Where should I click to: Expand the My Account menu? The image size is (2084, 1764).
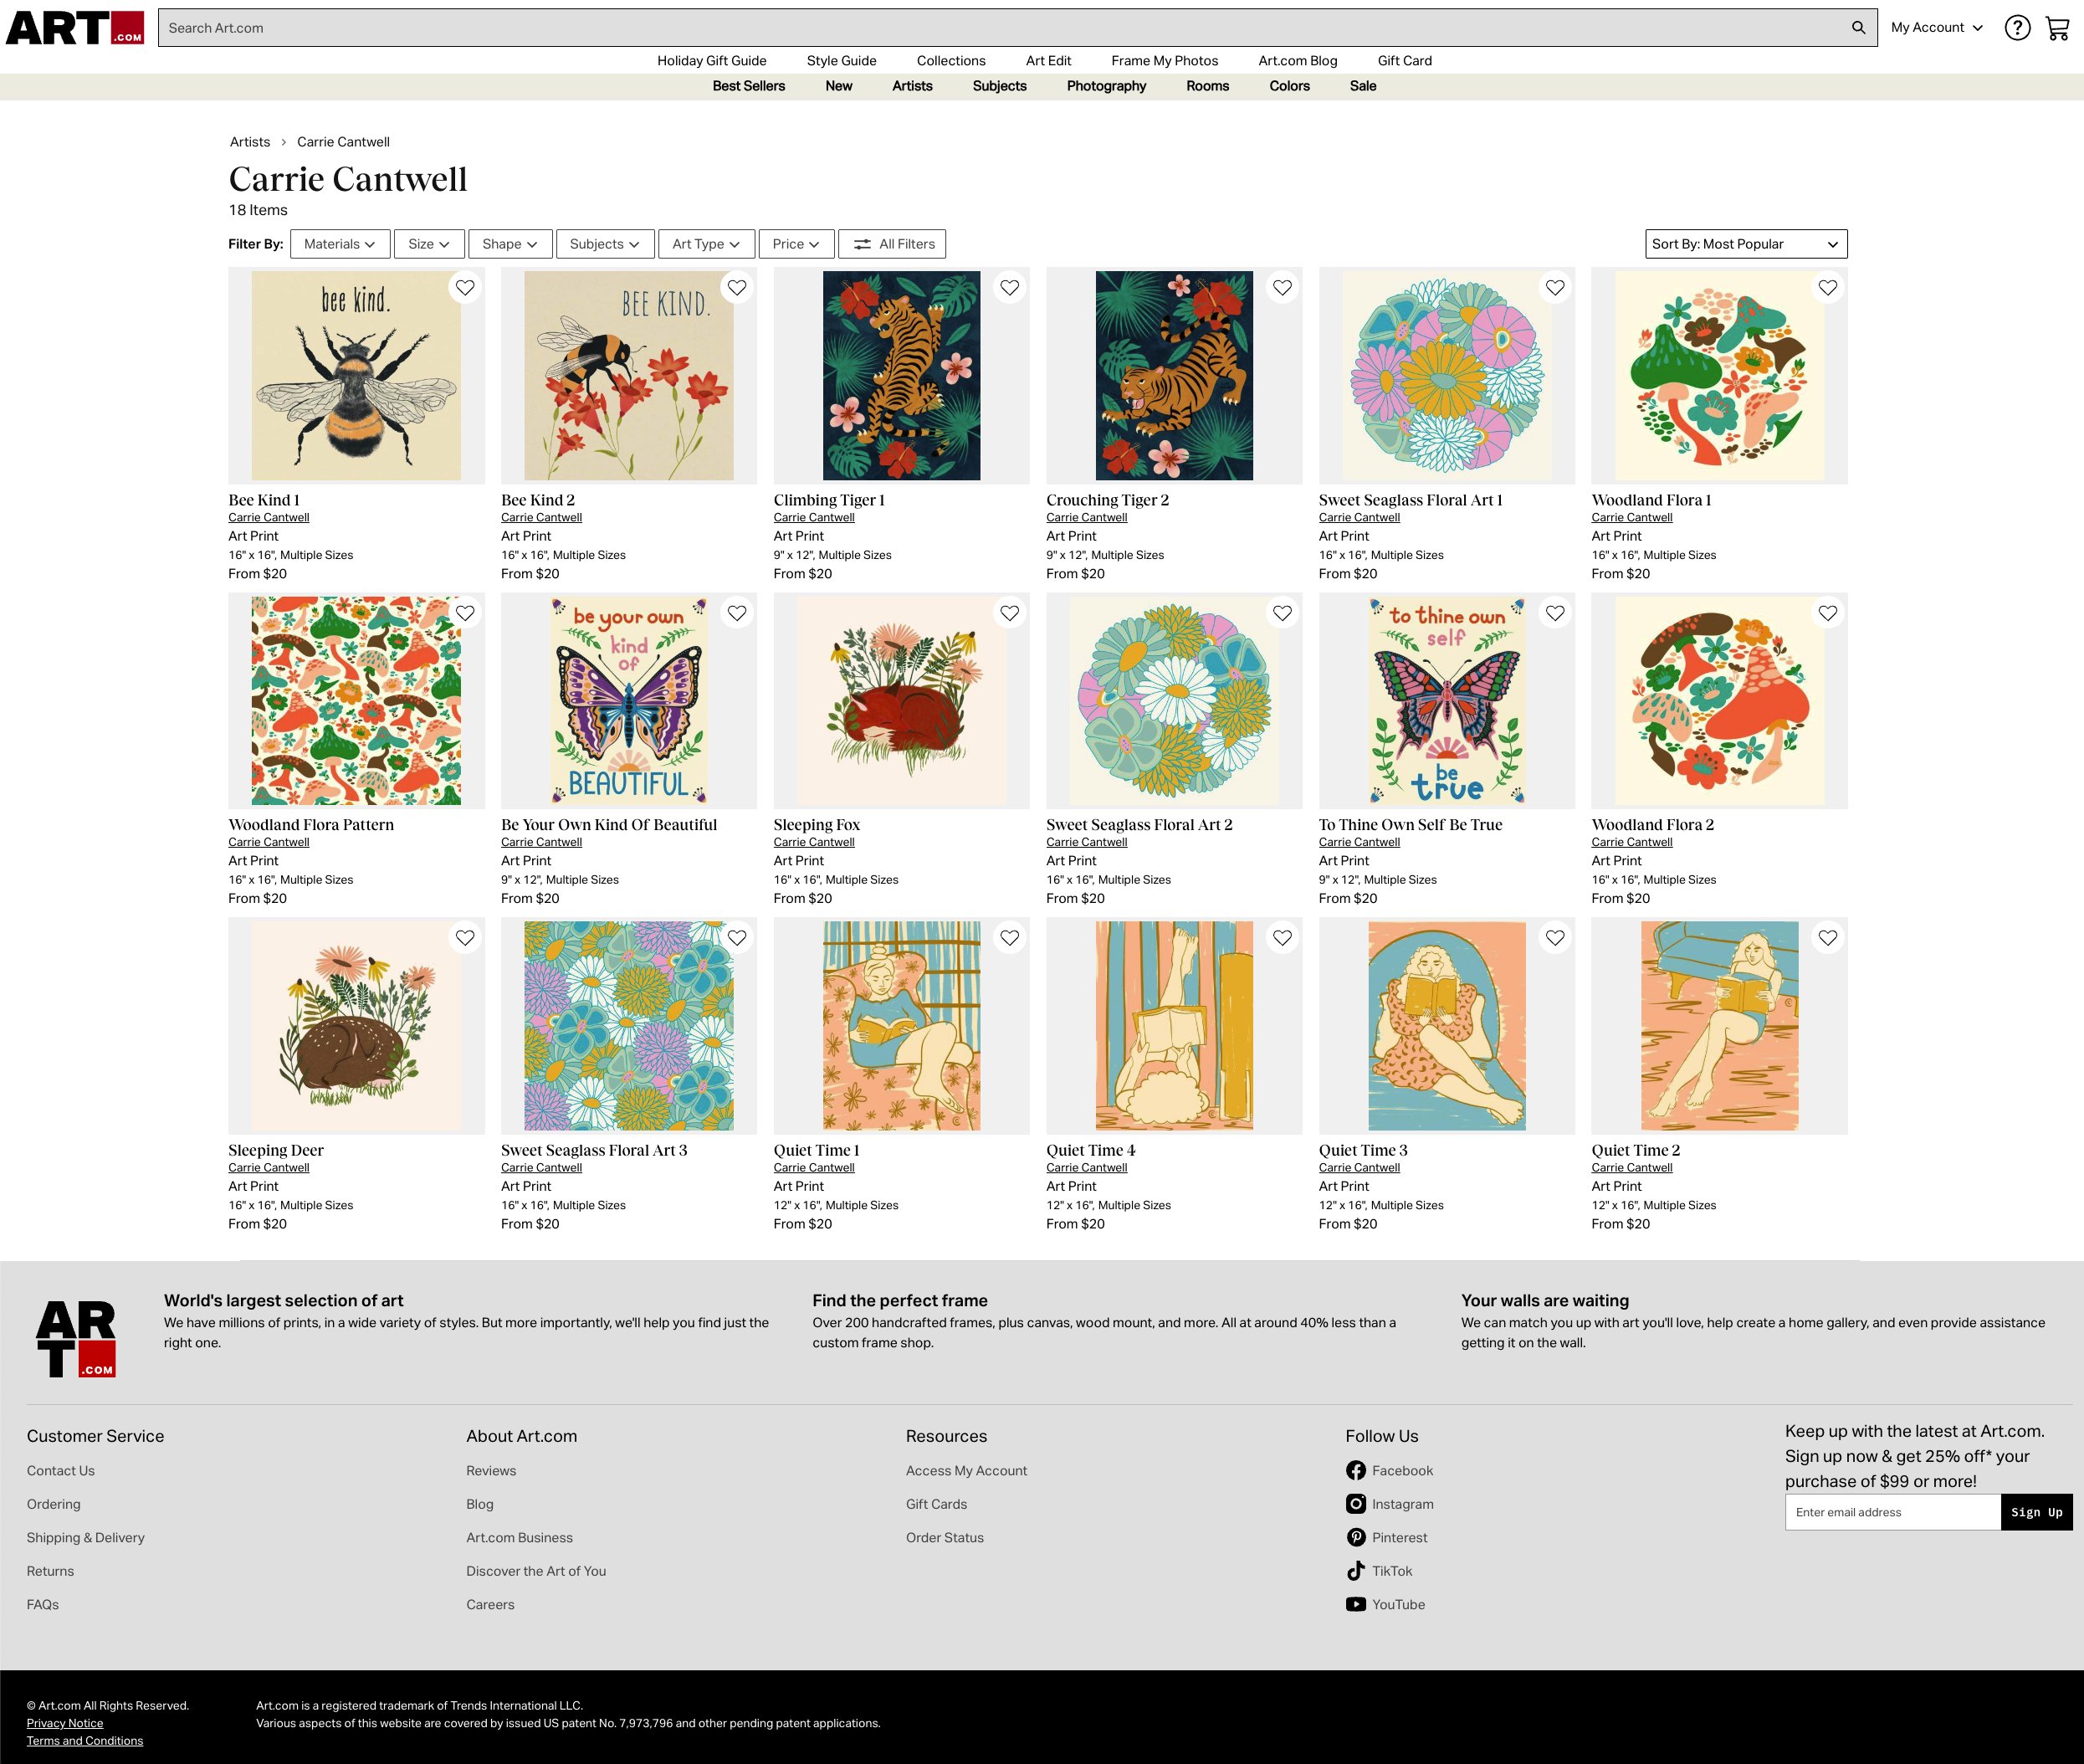pos(1936,28)
